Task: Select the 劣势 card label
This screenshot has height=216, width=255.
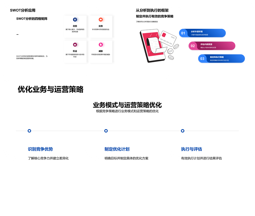Action: point(101,26)
